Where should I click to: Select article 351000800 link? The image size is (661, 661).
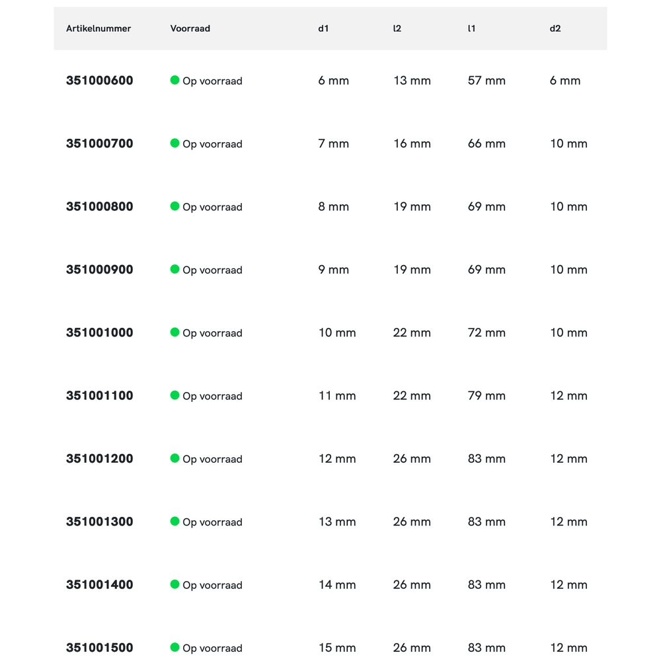pos(99,207)
